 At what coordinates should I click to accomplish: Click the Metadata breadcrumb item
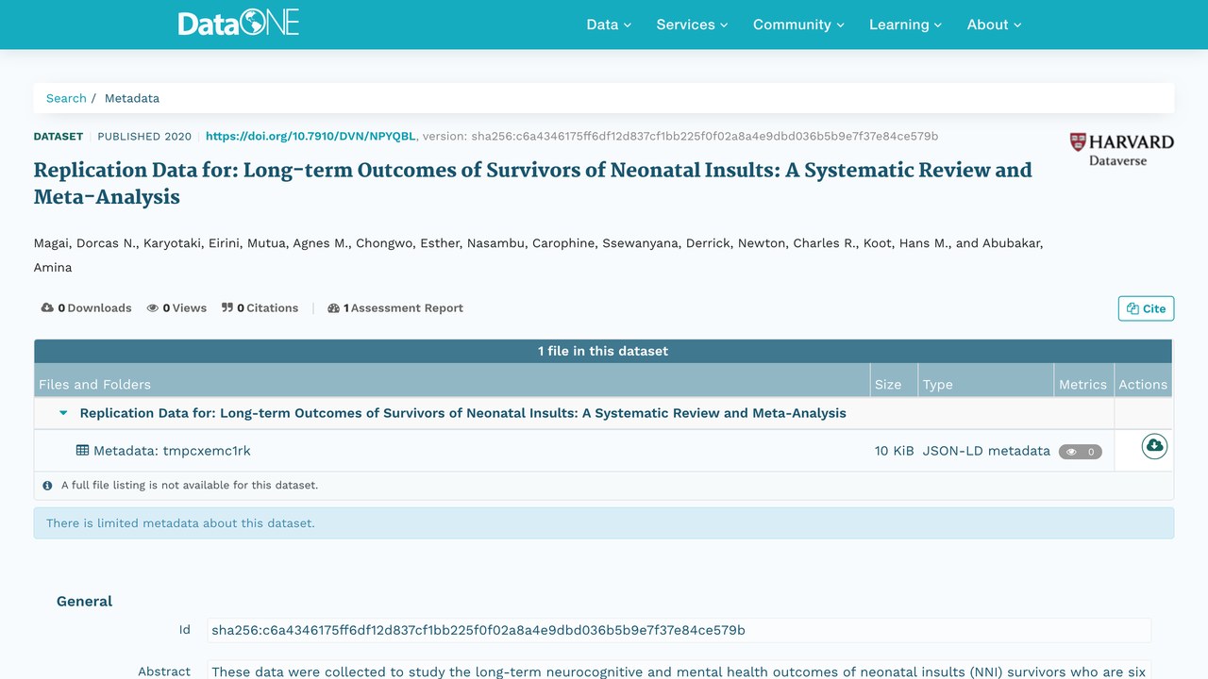pos(132,98)
